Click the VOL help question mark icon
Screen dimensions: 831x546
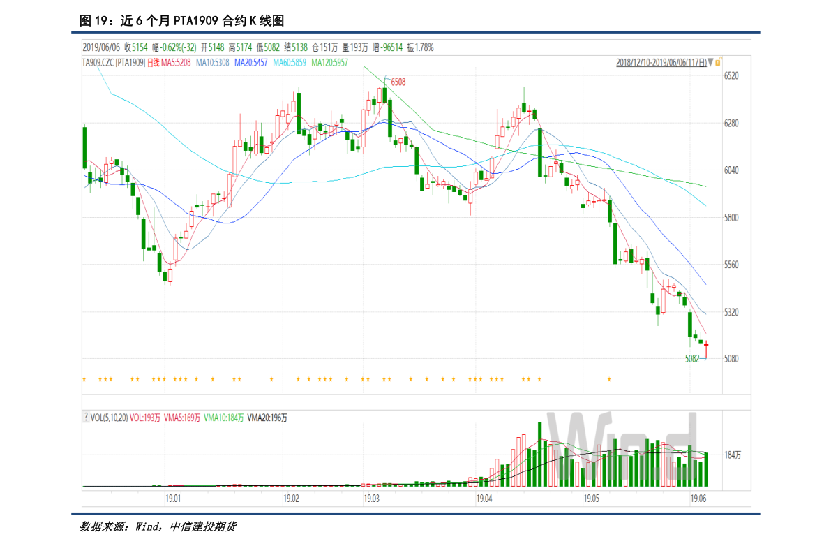(86, 418)
